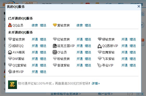Gift 洛克王国VIP via 赠送 link
This screenshot has height=96, width=146.
[x=88, y=46]
